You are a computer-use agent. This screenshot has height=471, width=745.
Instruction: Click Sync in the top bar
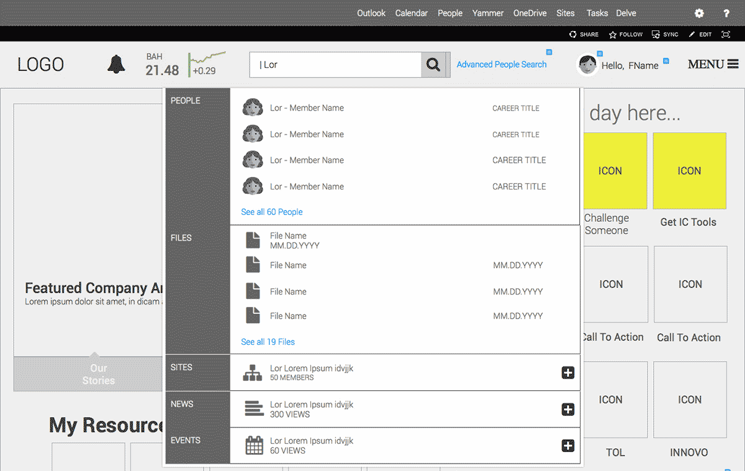click(665, 35)
